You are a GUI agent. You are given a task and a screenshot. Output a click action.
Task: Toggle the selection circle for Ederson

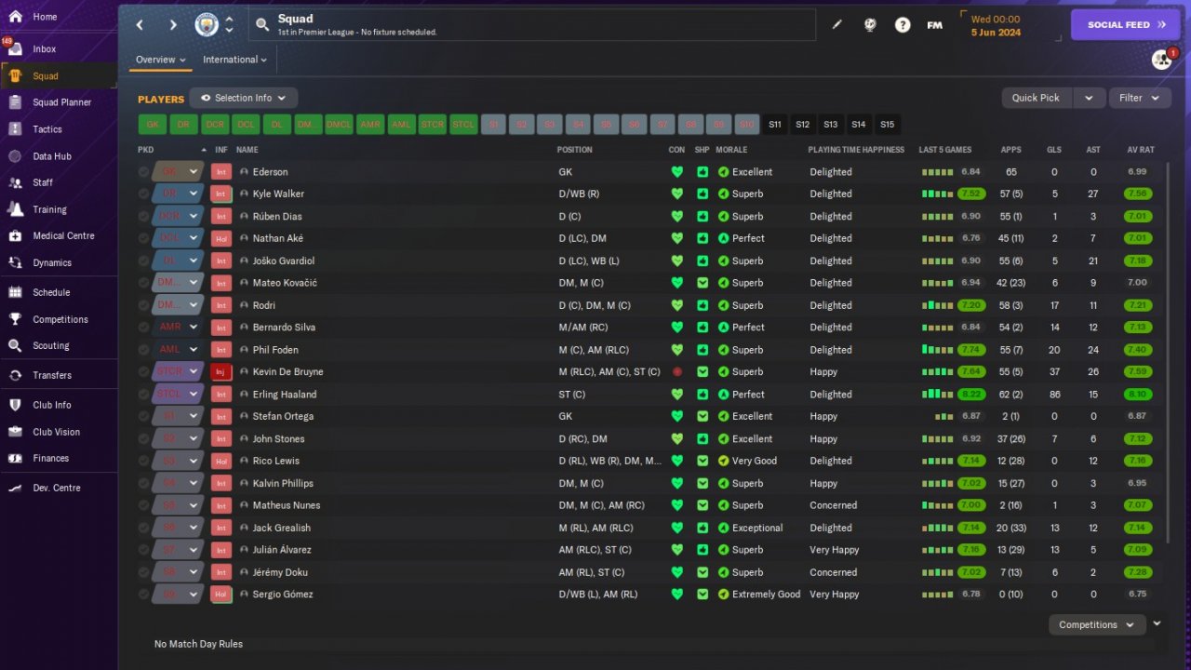point(143,172)
